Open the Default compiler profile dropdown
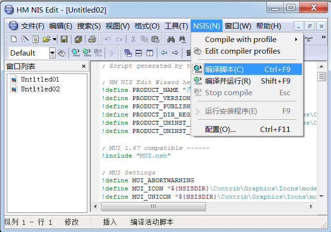331x232 pixels. (x=52, y=53)
